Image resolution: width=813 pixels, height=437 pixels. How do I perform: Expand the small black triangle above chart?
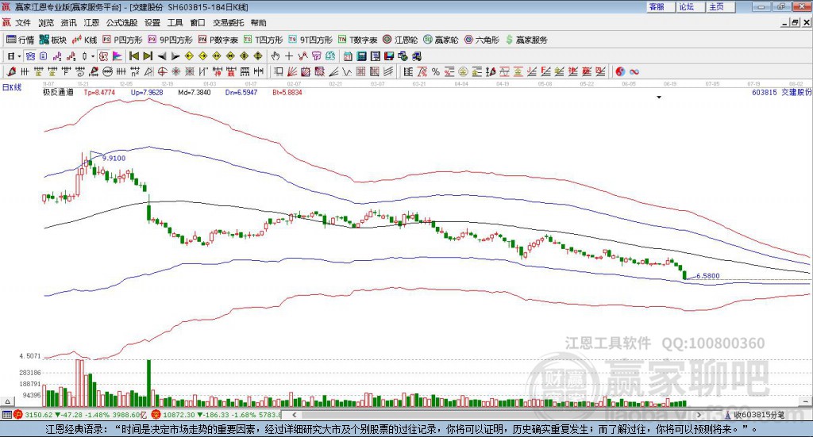tap(659, 97)
